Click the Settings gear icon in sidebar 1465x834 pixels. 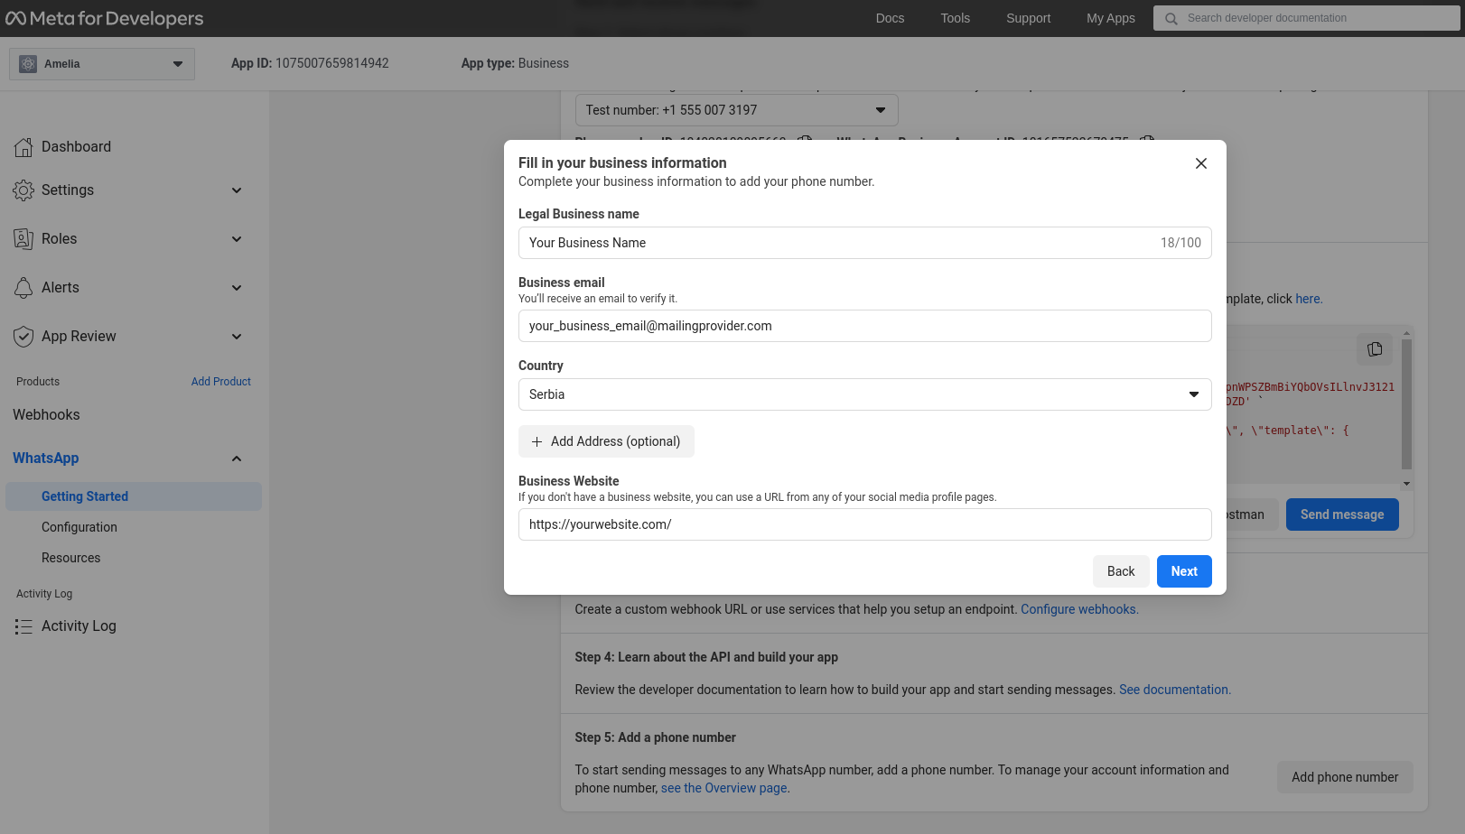pos(23,190)
